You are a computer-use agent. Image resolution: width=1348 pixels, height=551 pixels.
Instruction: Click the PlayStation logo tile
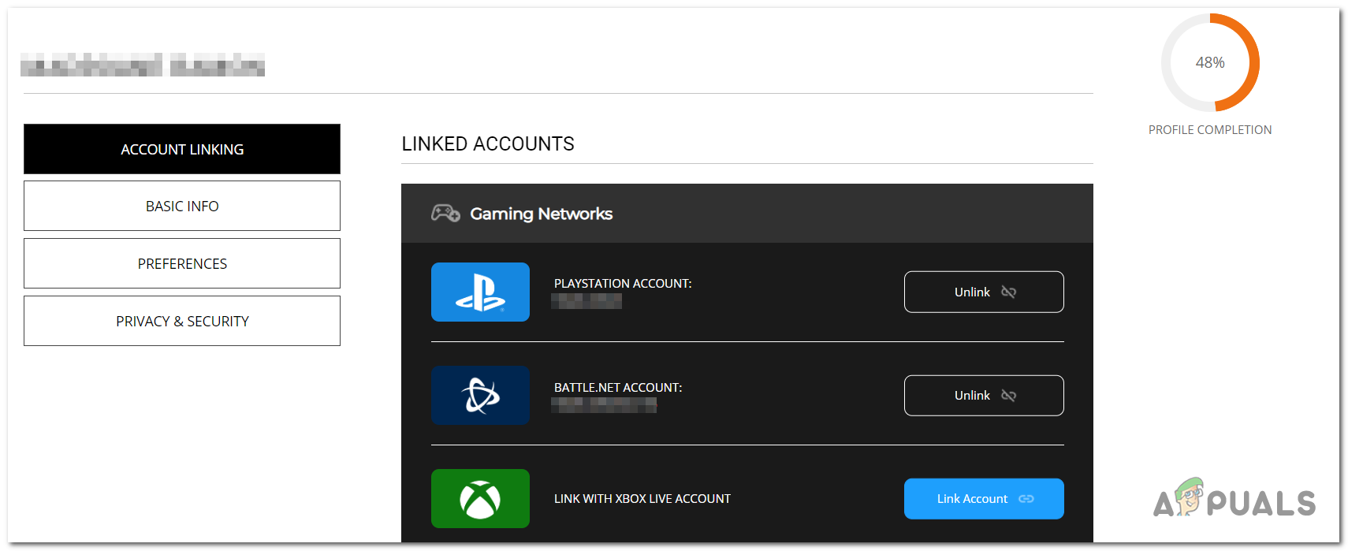coord(480,292)
